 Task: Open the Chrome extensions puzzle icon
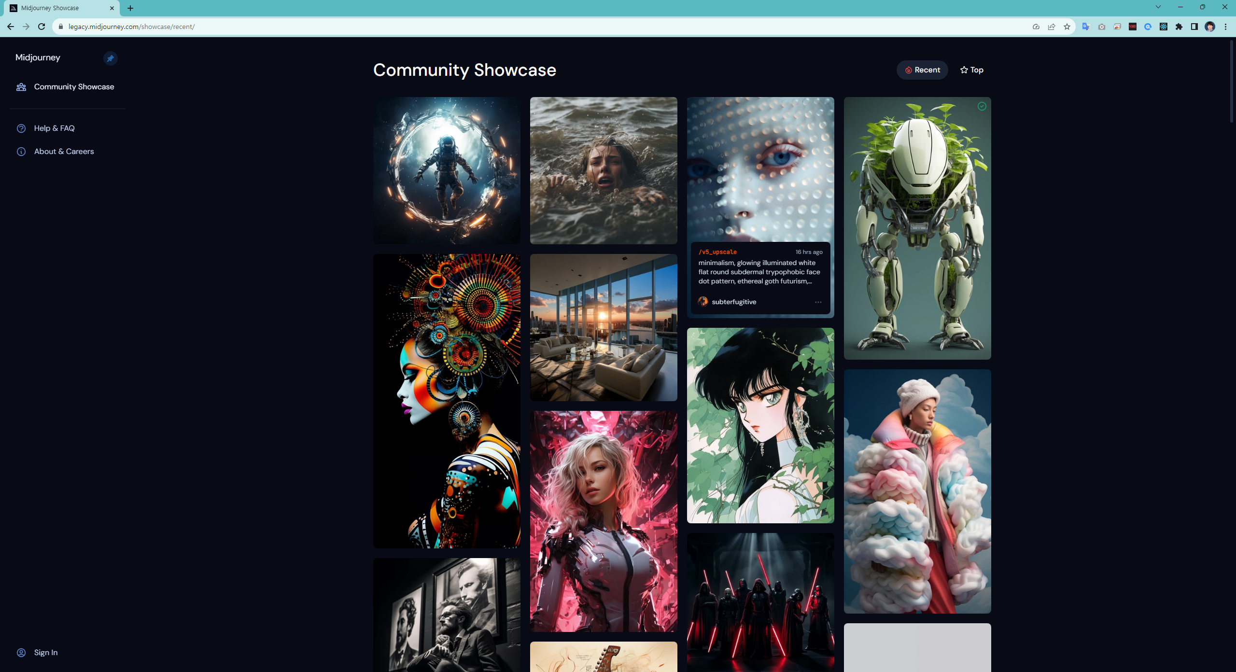point(1179,27)
